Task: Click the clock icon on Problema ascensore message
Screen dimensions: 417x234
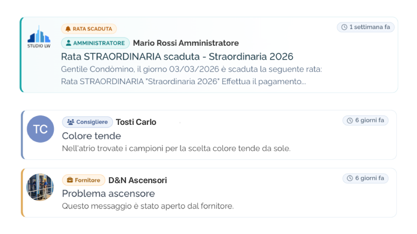Action: click(x=350, y=179)
